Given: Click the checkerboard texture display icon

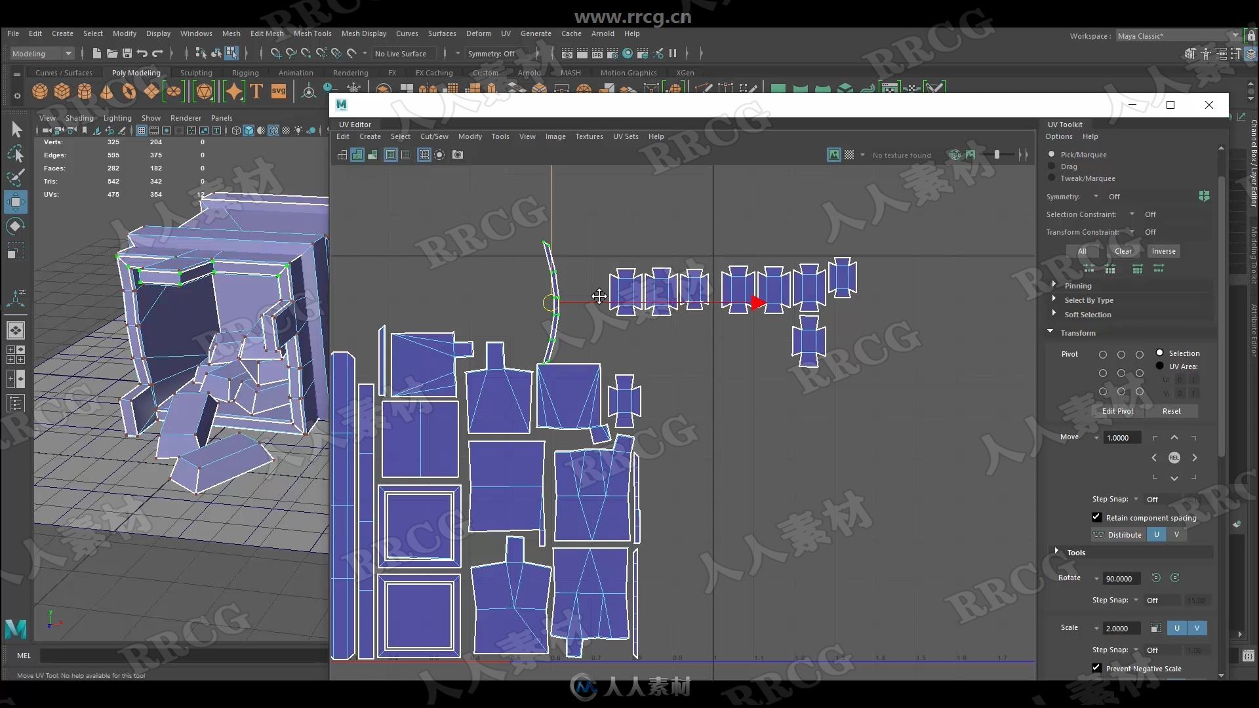Looking at the screenshot, I should (x=849, y=155).
